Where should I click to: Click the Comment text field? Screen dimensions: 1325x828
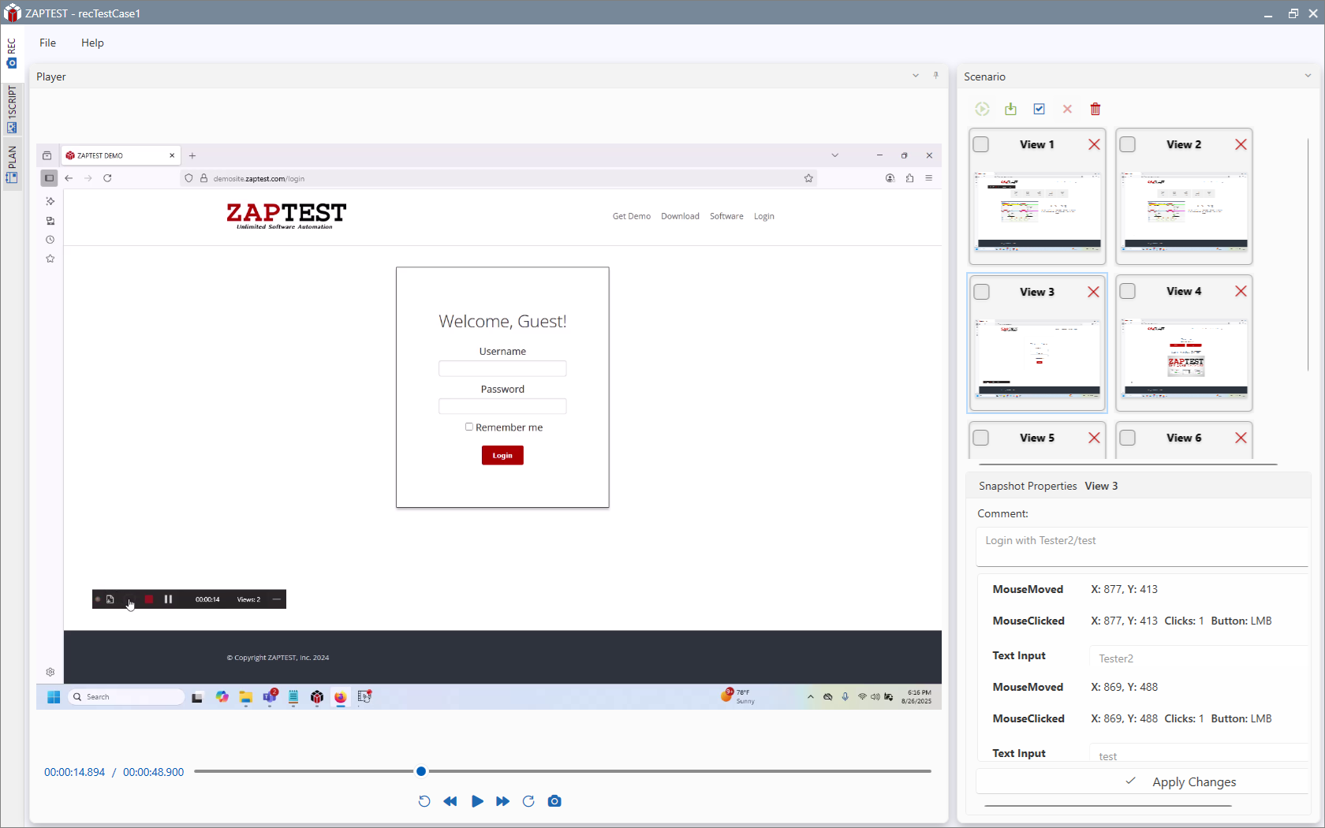[x=1141, y=546]
